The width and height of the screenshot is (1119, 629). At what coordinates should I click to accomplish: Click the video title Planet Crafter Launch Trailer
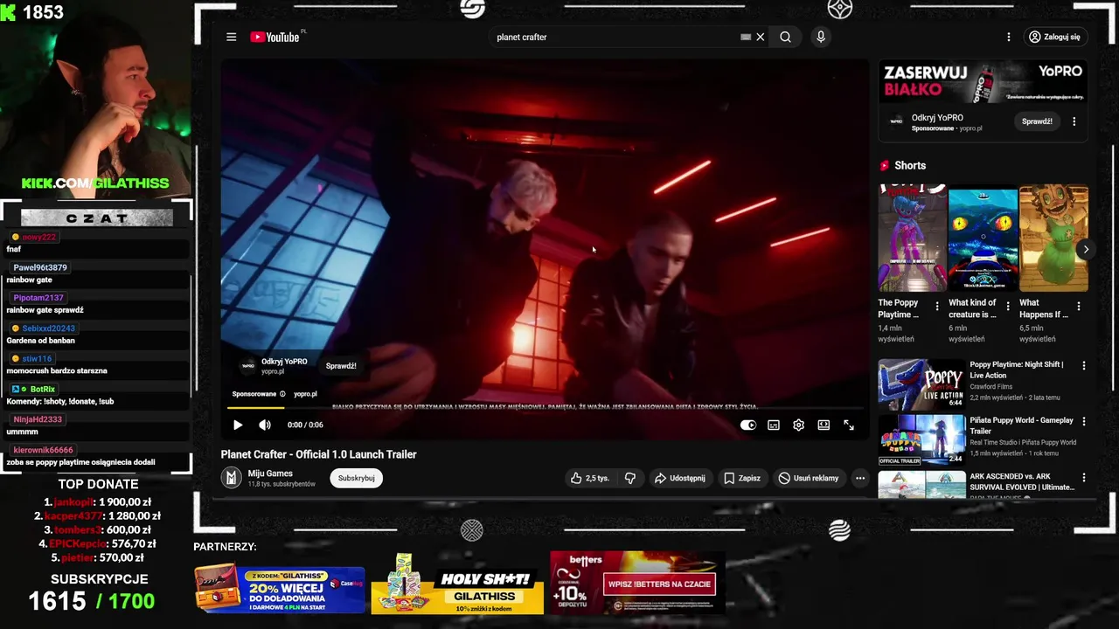(318, 454)
